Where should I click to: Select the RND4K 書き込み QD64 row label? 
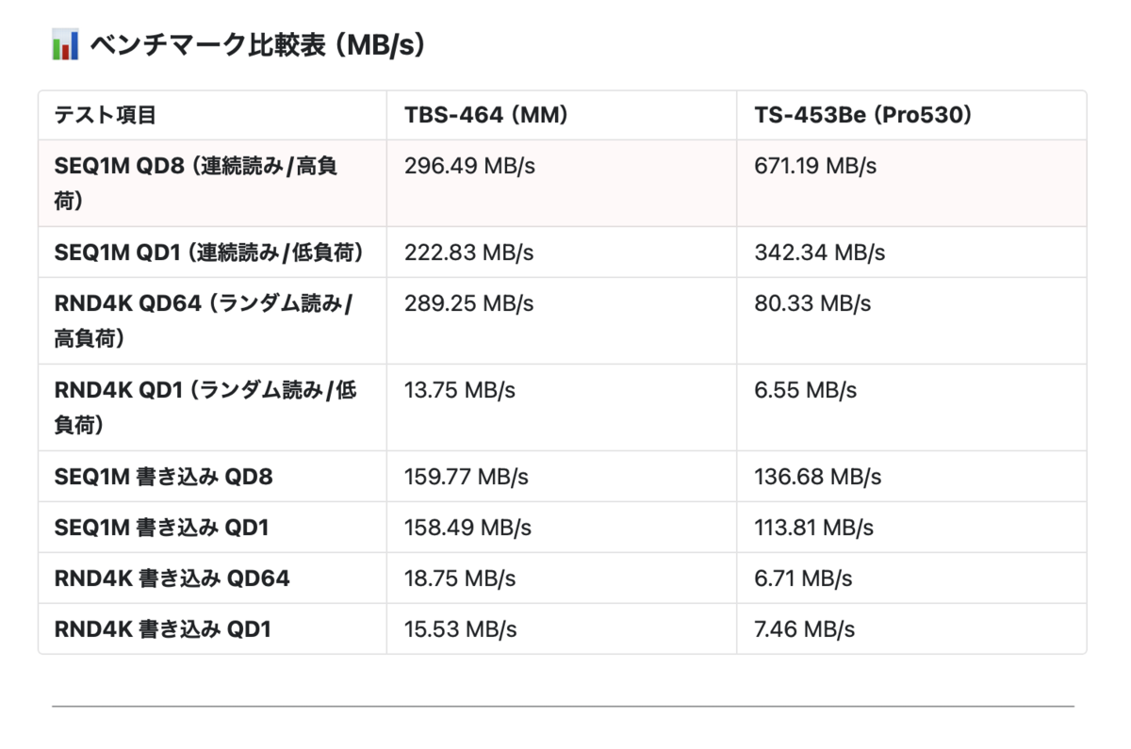[172, 578]
